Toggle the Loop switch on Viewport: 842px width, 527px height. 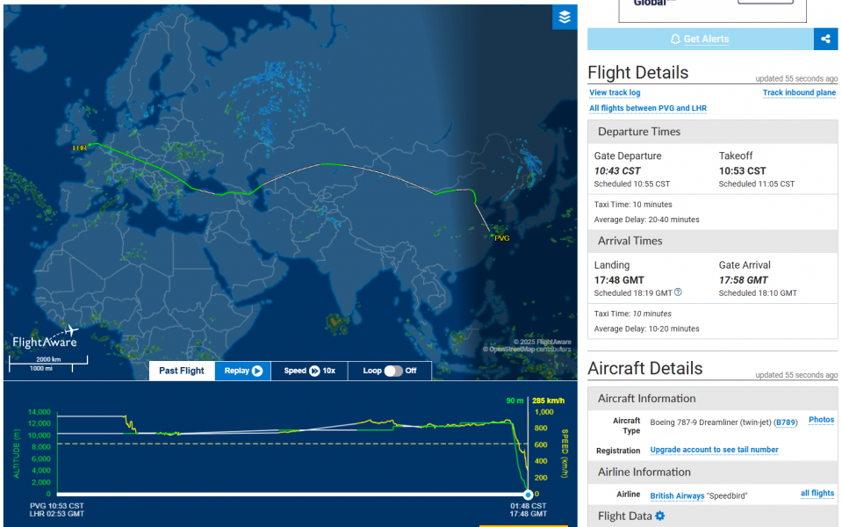tap(393, 371)
